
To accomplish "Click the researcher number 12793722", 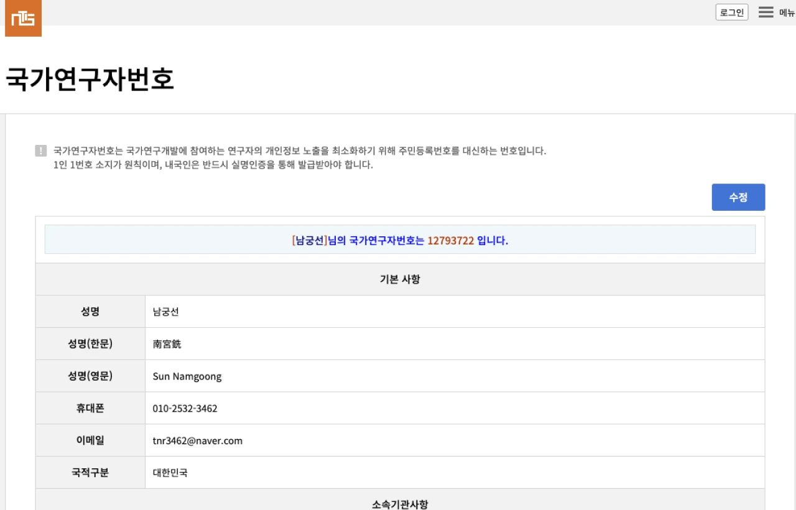I will 451,241.
